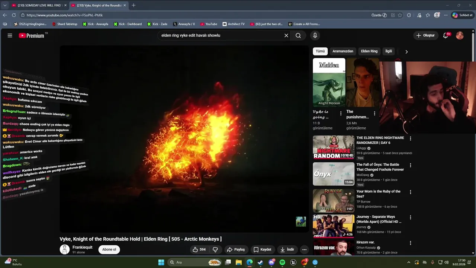Open a new browser tab
The width and height of the screenshot is (476, 268).
134,5
